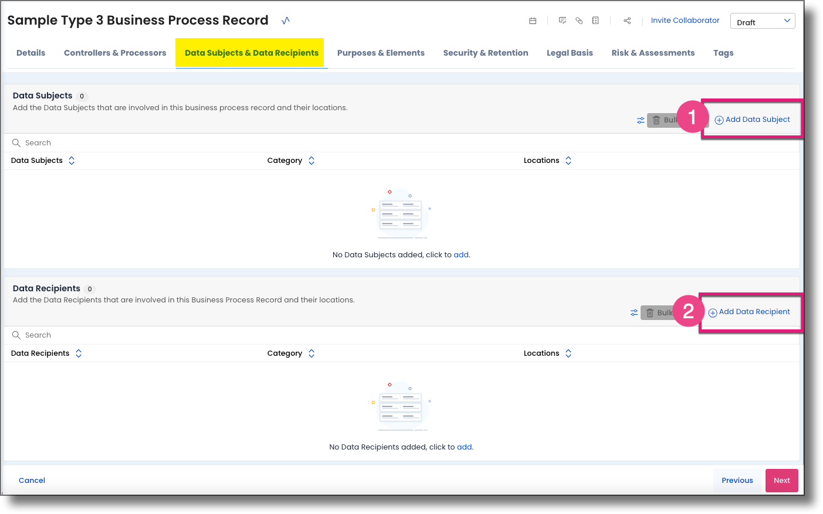Click the attachments paperclip icon

578,20
